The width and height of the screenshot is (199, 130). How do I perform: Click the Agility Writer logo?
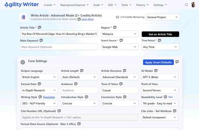point(22,5)
